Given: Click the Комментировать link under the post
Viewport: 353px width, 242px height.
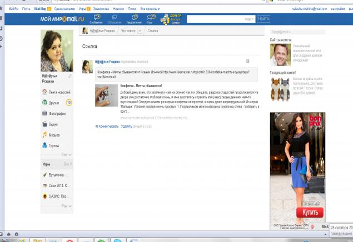Looking at the screenshot, I should 108,127.
